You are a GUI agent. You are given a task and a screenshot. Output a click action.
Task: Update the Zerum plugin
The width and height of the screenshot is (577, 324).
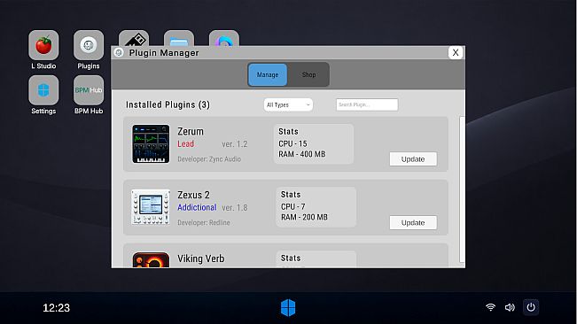[x=413, y=159]
